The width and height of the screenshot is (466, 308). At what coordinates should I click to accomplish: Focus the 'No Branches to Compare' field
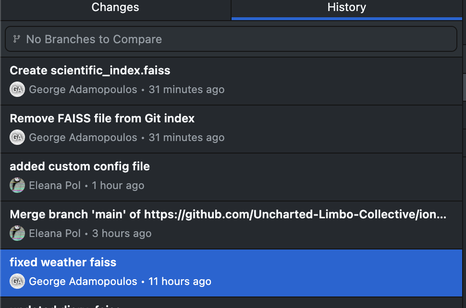pyautogui.click(x=231, y=39)
